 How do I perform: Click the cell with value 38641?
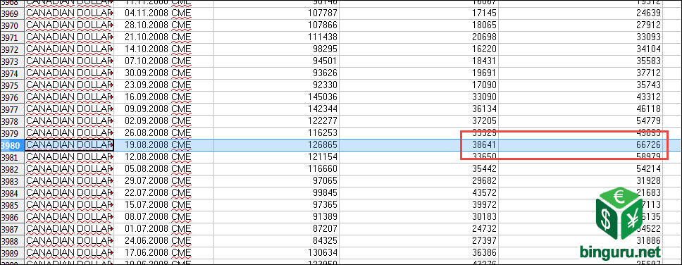[418, 145]
